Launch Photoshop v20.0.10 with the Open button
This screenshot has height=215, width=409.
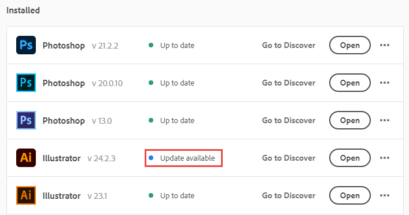pos(350,83)
